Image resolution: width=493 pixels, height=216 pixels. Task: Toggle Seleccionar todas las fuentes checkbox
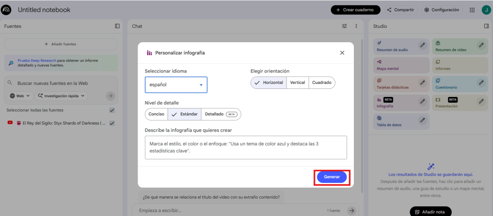pos(112,110)
